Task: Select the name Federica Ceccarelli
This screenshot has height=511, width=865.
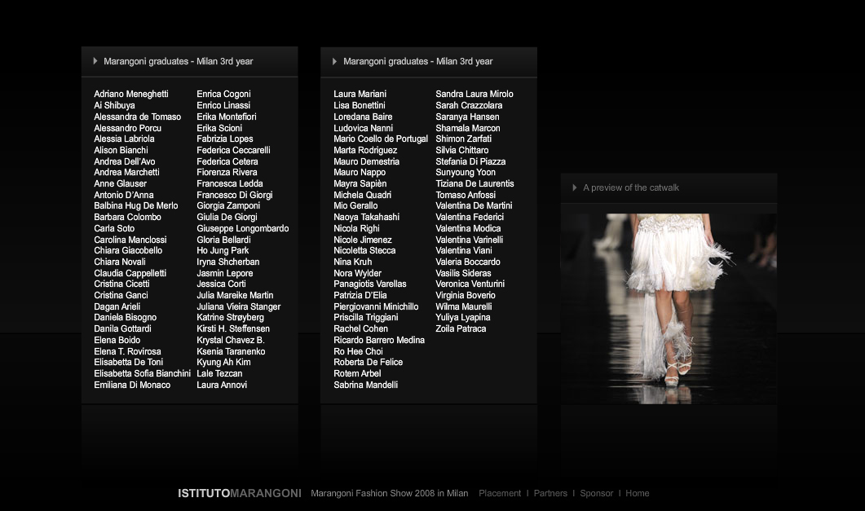Action: pyautogui.click(x=233, y=150)
